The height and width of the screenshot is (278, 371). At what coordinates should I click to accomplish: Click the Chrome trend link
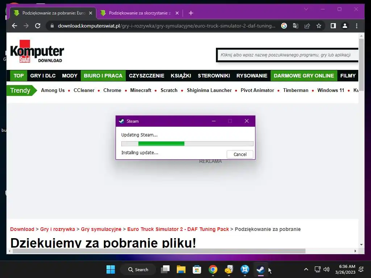pos(112,90)
